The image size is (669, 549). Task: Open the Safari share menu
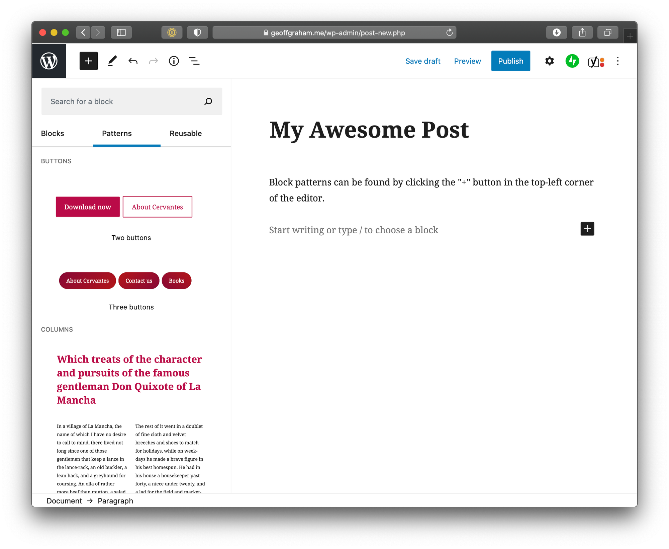(x=582, y=32)
